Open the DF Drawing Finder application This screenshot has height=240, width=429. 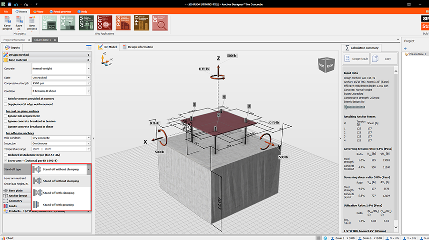(x=160, y=23)
